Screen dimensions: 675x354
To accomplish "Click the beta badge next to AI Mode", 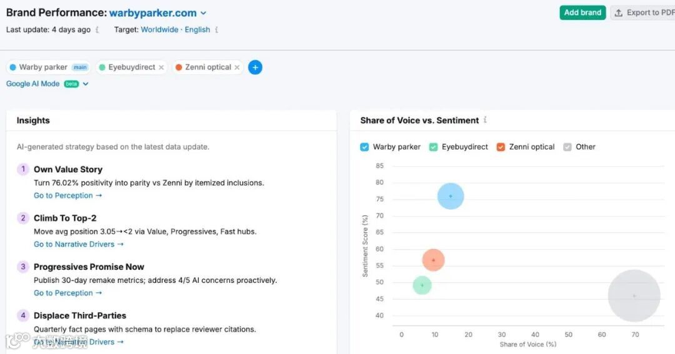I will [71, 84].
